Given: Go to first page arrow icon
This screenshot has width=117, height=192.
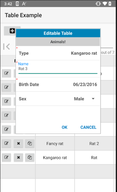Looking at the screenshot, I should [x=7, y=47].
